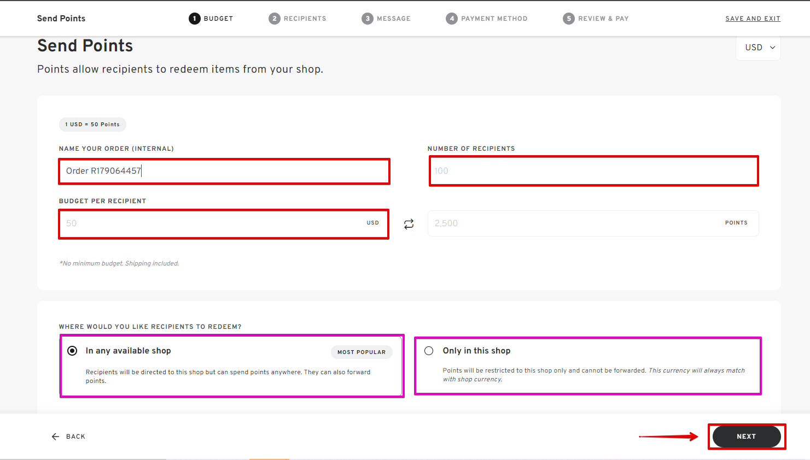
Task: Click the 1 USD = 50 Points badge
Action: click(92, 124)
